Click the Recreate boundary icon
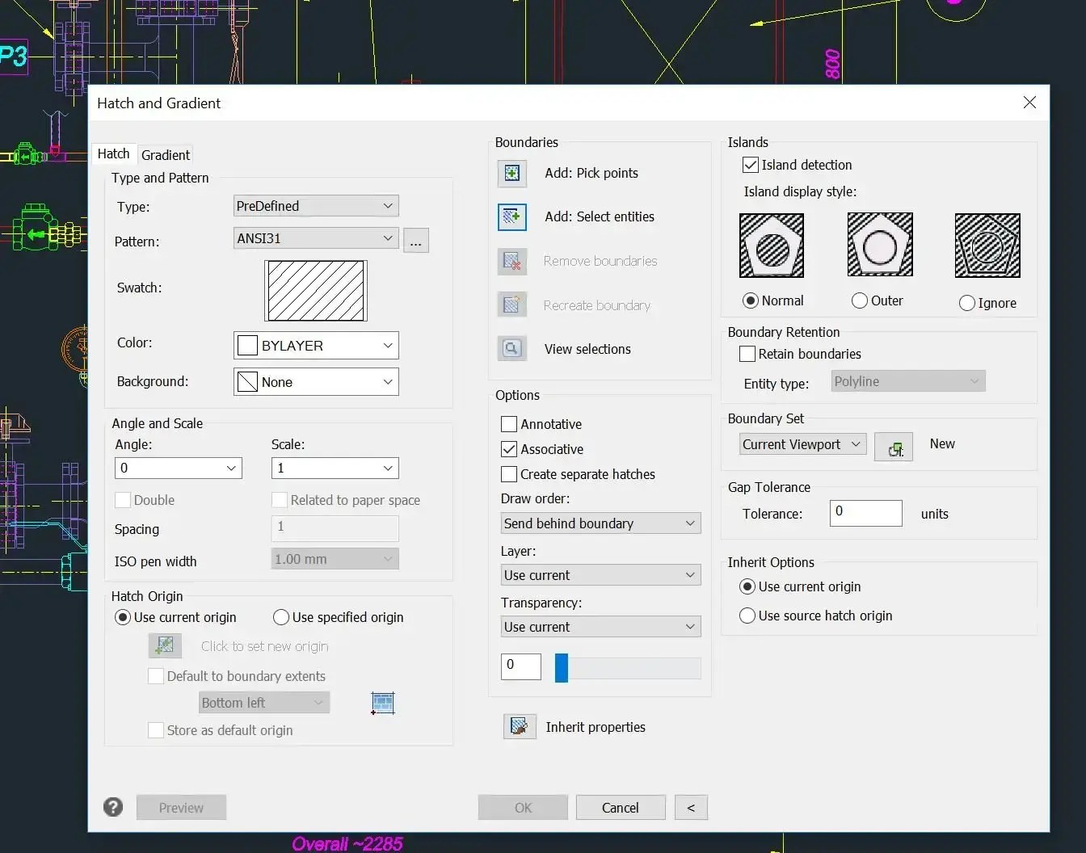Viewport: 1086px width, 853px height. tap(512, 305)
